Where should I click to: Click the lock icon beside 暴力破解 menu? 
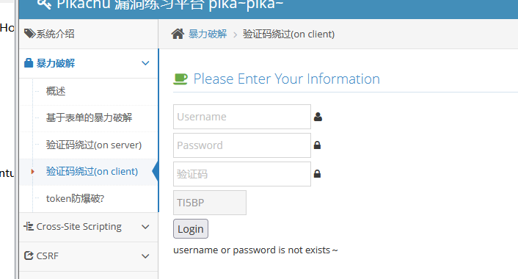pos(29,63)
